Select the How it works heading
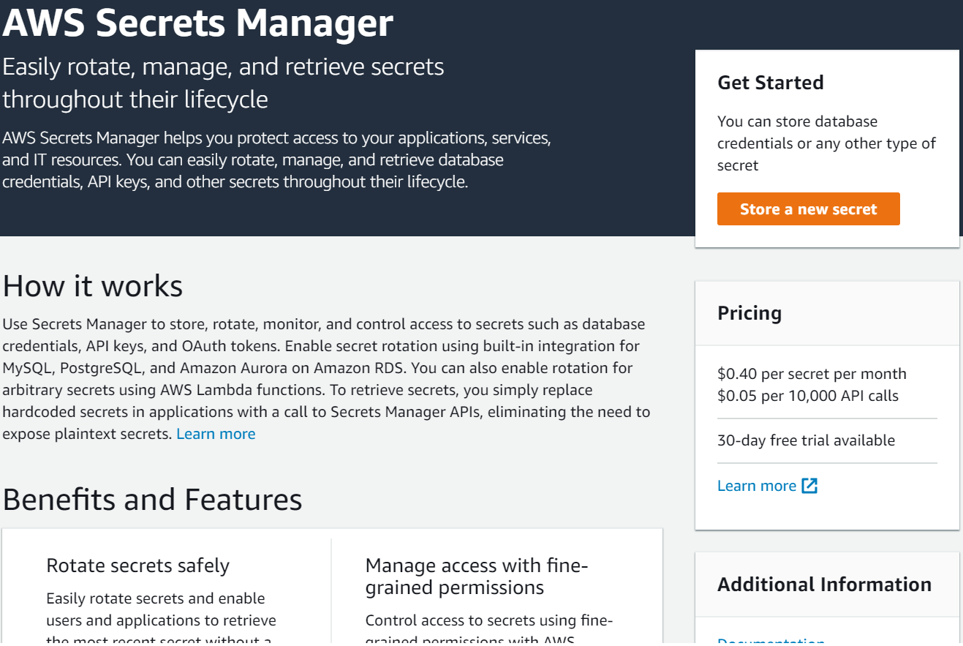963x646 pixels. point(93,286)
